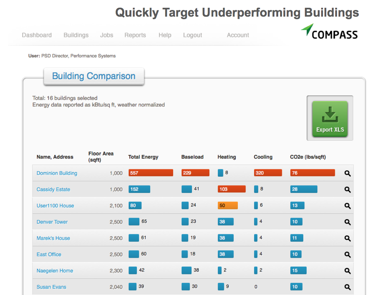Open details magnifier for East Office

click(x=347, y=254)
